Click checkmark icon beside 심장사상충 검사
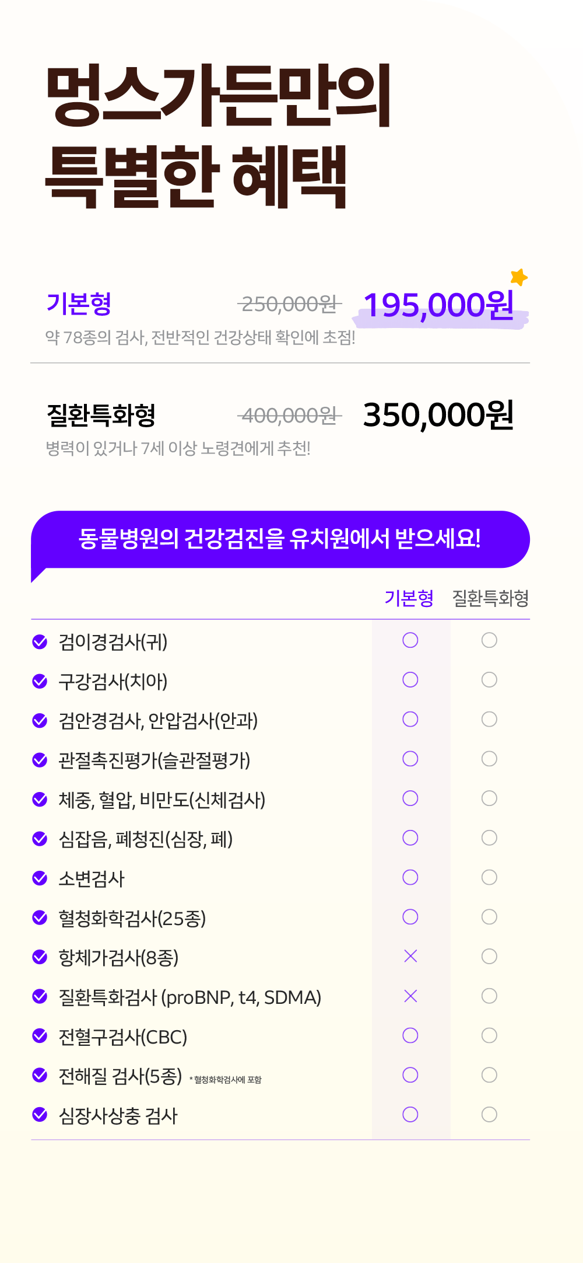Screen dimensions: 583x1263 tap(40, 1115)
